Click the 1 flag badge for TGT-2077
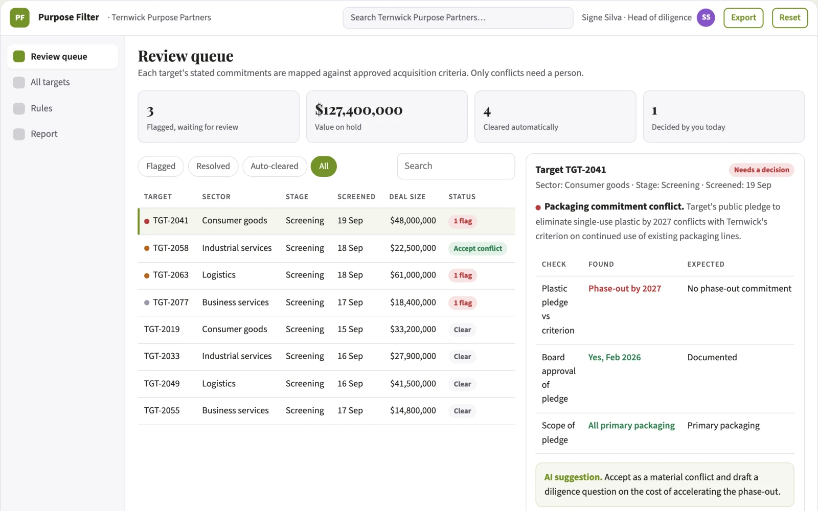The height and width of the screenshot is (511, 818). pos(463,303)
